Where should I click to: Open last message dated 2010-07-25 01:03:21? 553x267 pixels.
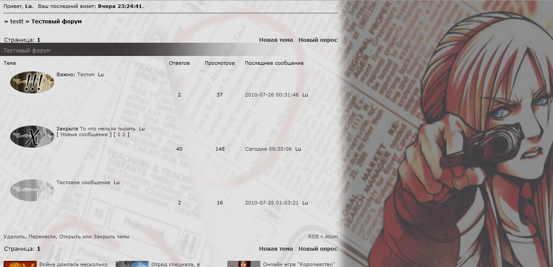[x=272, y=203]
